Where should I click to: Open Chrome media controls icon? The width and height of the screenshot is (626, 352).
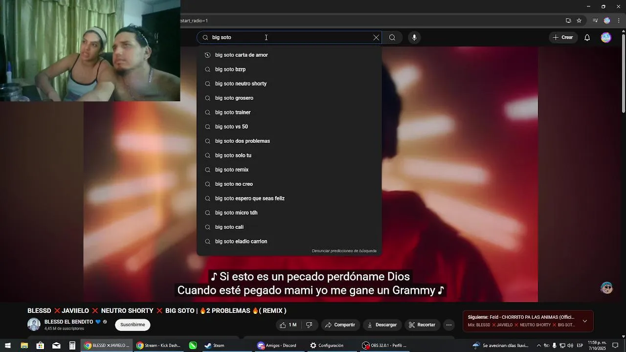tap(595, 21)
